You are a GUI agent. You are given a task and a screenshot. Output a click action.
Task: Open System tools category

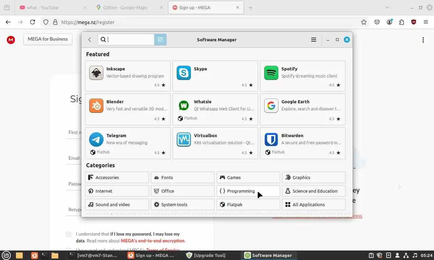183,204
